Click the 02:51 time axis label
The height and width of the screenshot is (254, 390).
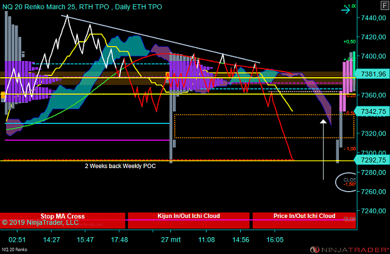[x=17, y=240]
